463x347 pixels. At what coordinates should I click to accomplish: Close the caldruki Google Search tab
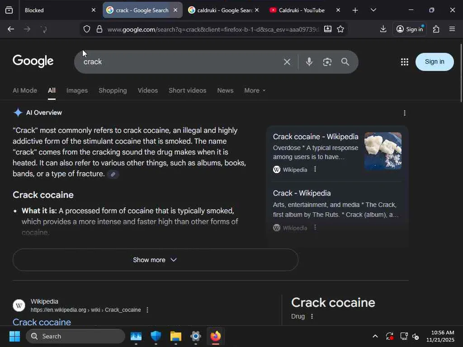(x=257, y=10)
